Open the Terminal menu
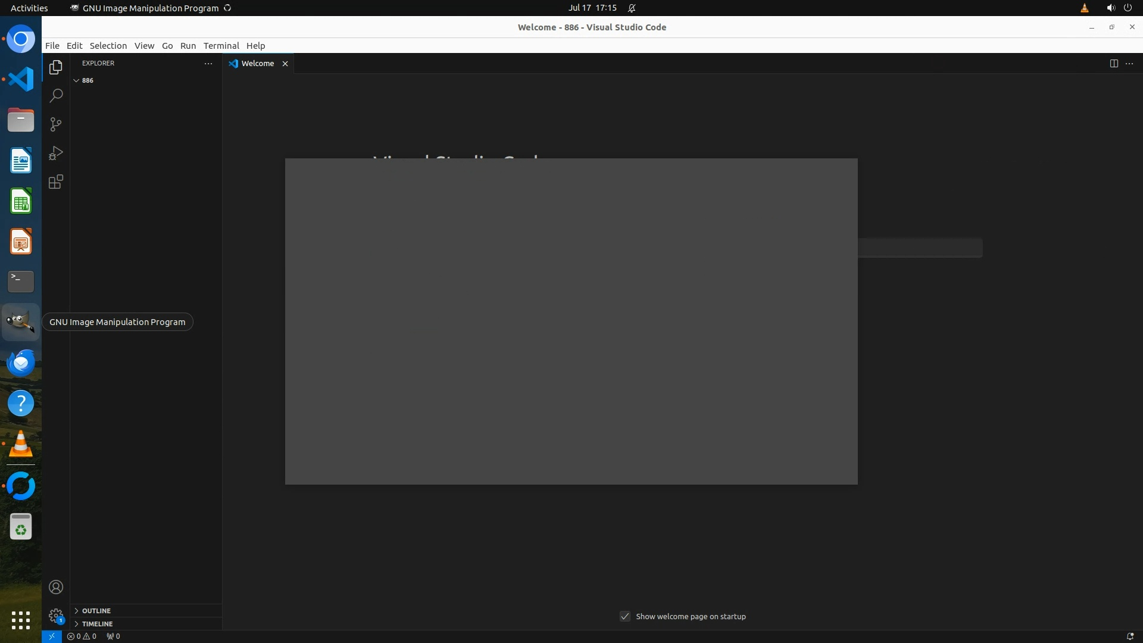The width and height of the screenshot is (1143, 643). pos(221,46)
